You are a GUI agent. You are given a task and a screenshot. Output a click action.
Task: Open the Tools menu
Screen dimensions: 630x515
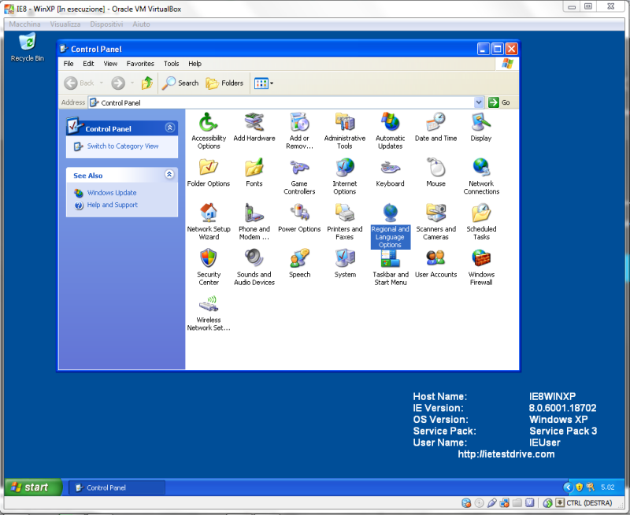click(x=171, y=64)
